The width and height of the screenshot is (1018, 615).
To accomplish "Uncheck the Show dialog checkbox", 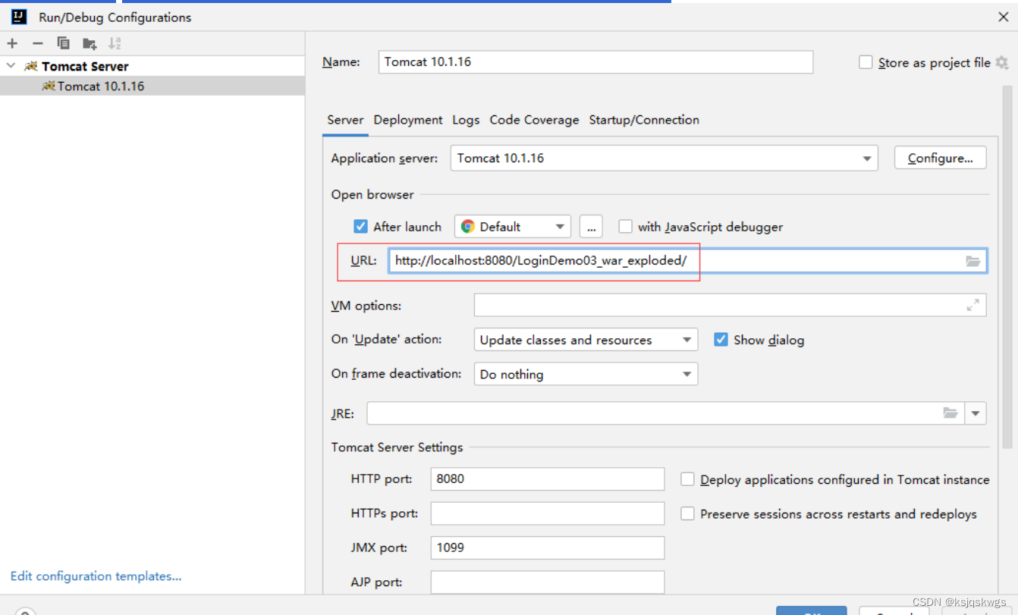I will (x=721, y=339).
